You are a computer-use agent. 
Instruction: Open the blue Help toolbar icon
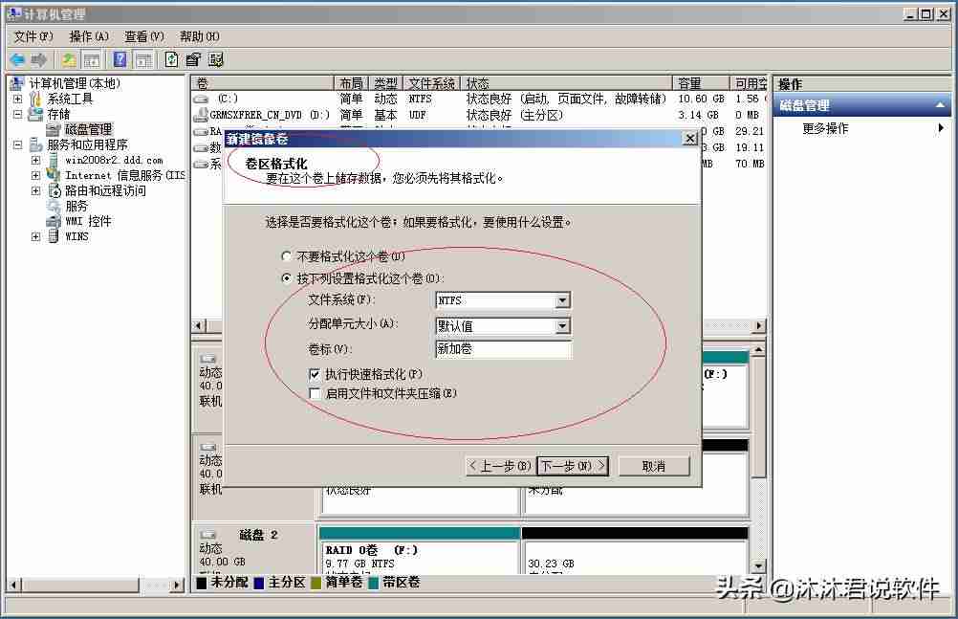[120, 59]
